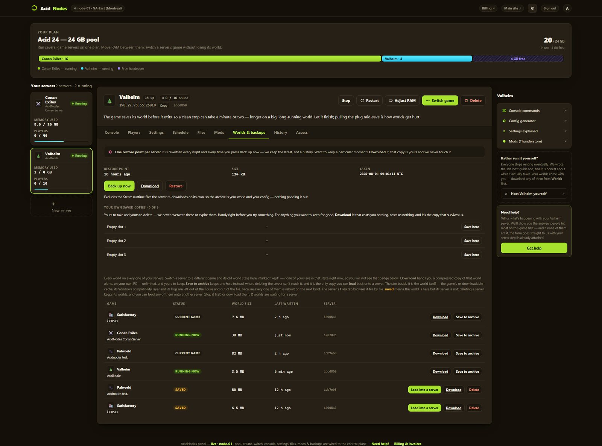Screen dimensions: 602x446
Task: Click the Switch game button
Action: (x=440, y=101)
